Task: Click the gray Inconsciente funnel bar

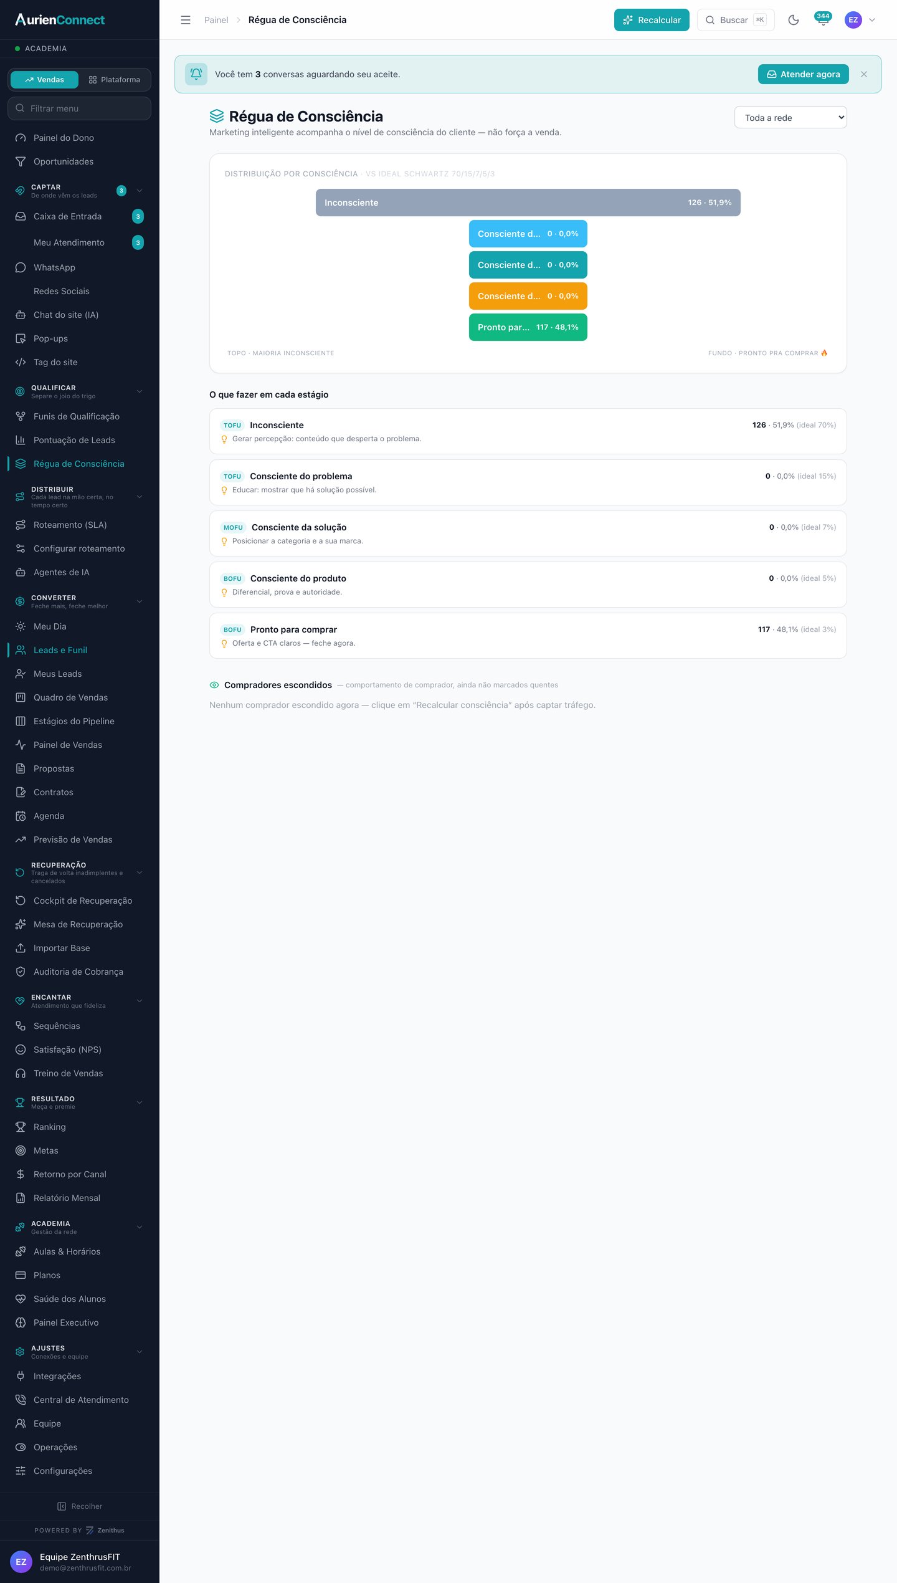Action: (528, 203)
